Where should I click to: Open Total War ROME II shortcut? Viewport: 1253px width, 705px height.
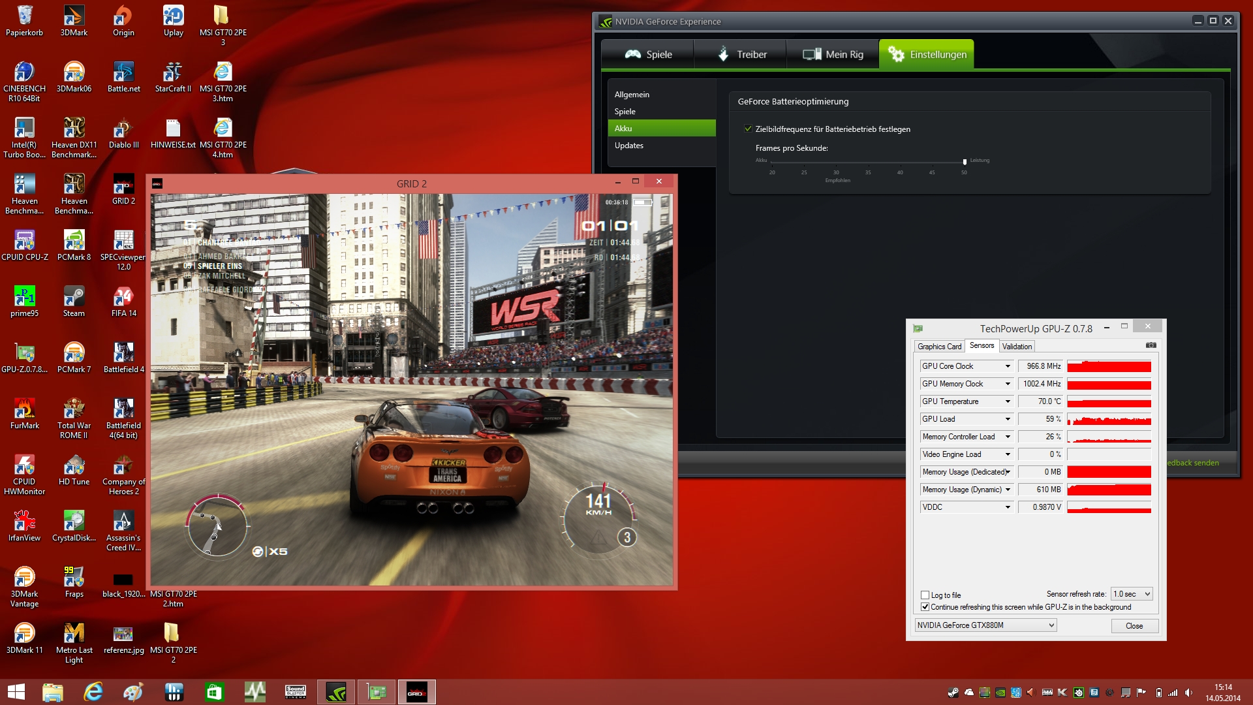click(x=74, y=418)
